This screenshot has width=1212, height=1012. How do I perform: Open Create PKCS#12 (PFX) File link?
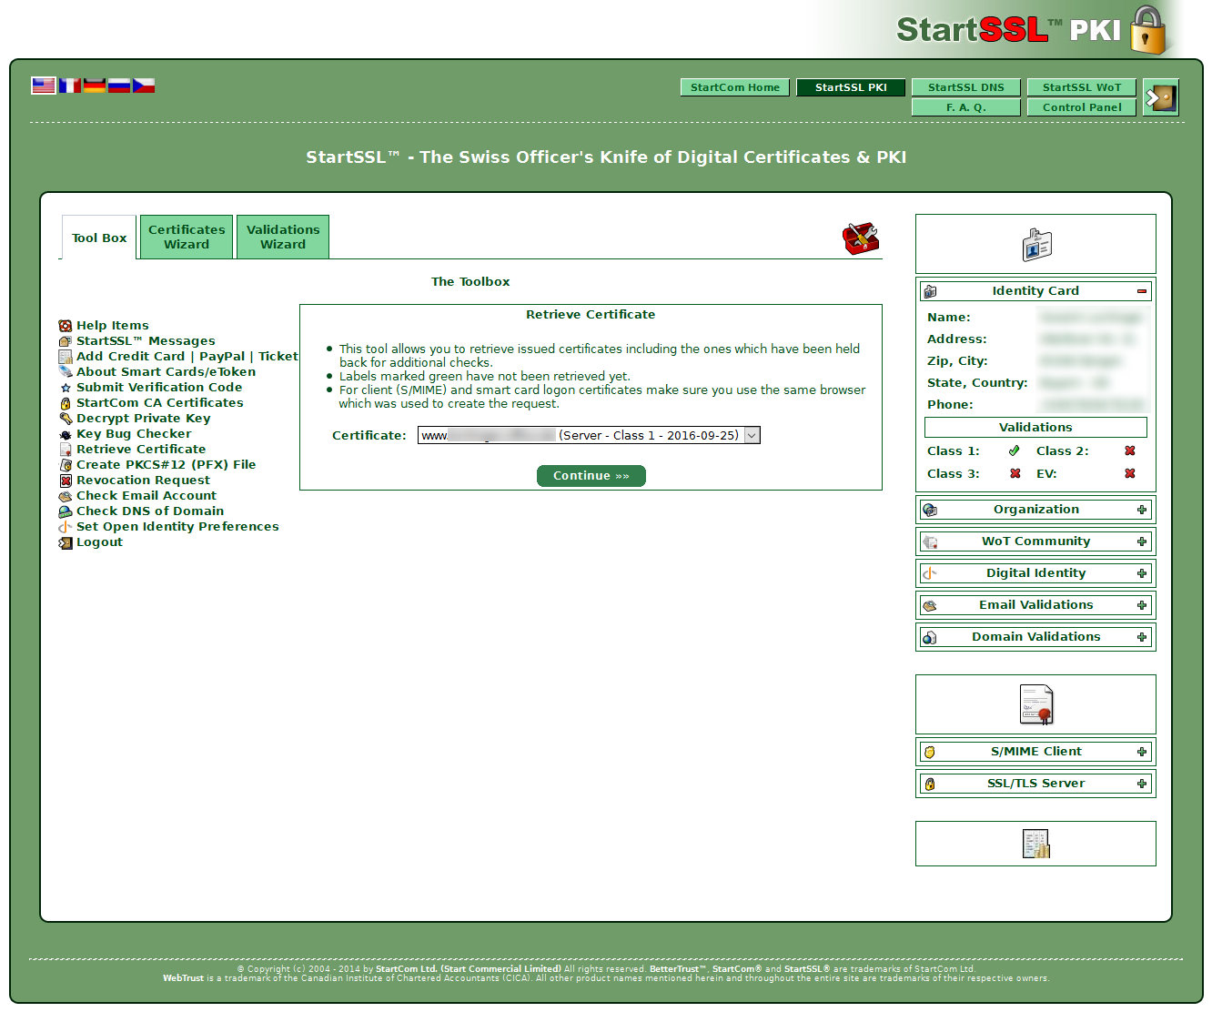(x=167, y=465)
